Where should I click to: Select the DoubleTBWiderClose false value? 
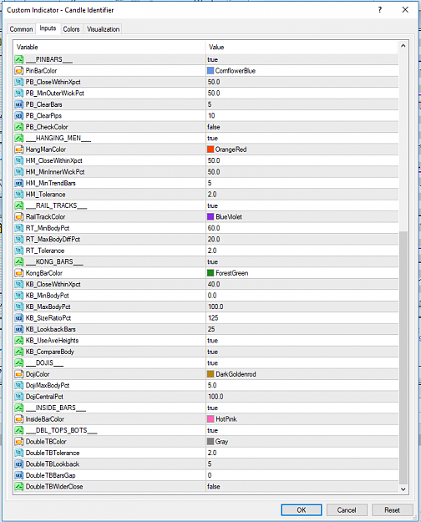tap(214, 487)
